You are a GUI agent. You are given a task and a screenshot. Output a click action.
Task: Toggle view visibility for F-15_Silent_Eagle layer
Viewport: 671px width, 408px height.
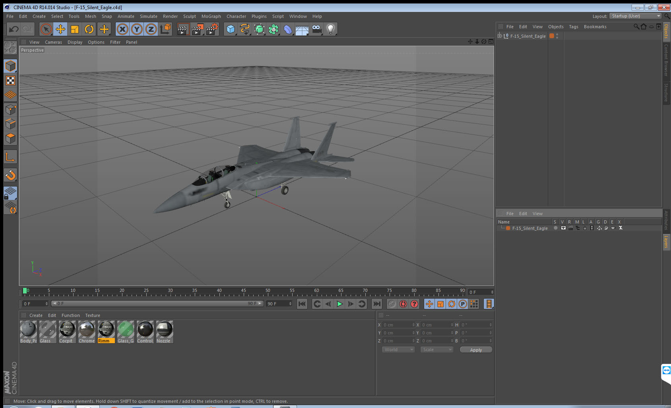pyautogui.click(x=563, y=228)
